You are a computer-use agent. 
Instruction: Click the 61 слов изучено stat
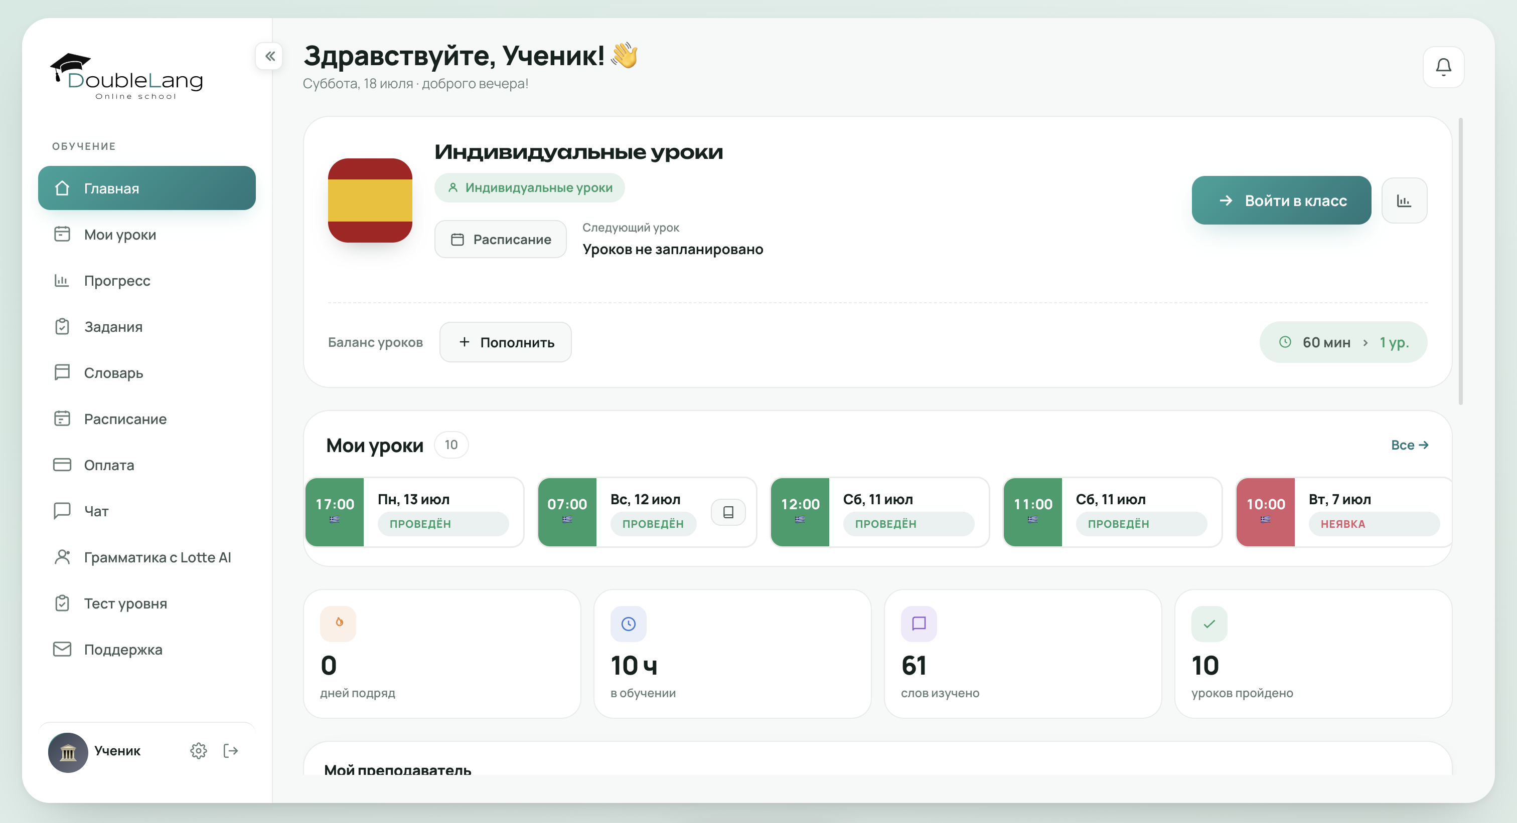click(1023, 654)
